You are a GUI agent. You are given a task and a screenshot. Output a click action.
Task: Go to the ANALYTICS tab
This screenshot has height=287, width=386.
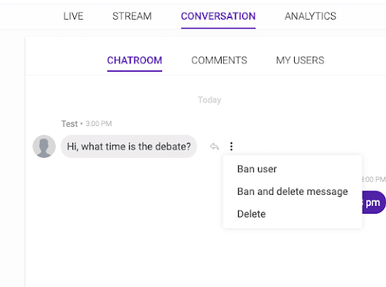click(x=311, y=16)
